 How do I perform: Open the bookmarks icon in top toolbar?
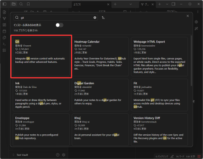click(28, 4)
